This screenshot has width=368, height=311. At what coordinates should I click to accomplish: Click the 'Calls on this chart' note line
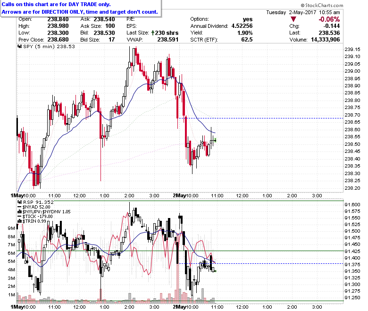click(56, 4)
